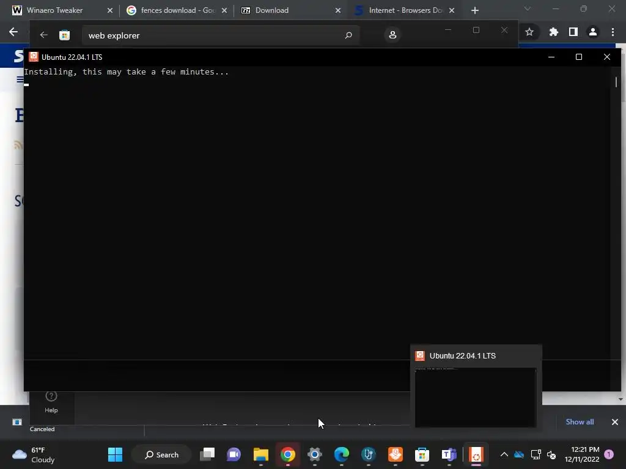This screenshot has width=626, height=469.
Task: Open Task View from taskbar
Action: (207, 454)
